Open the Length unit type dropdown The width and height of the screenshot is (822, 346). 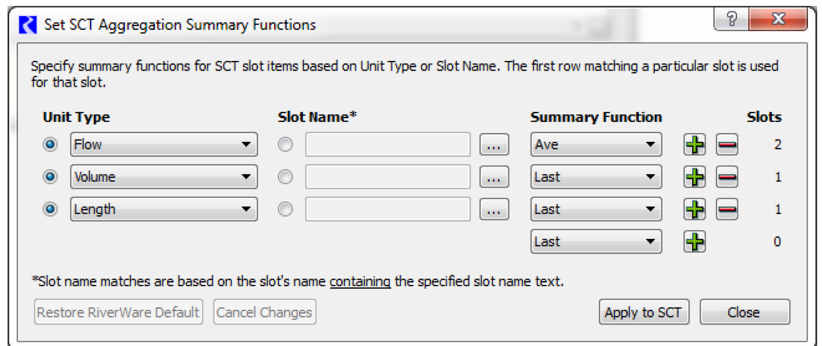click(x=164, y=210)
